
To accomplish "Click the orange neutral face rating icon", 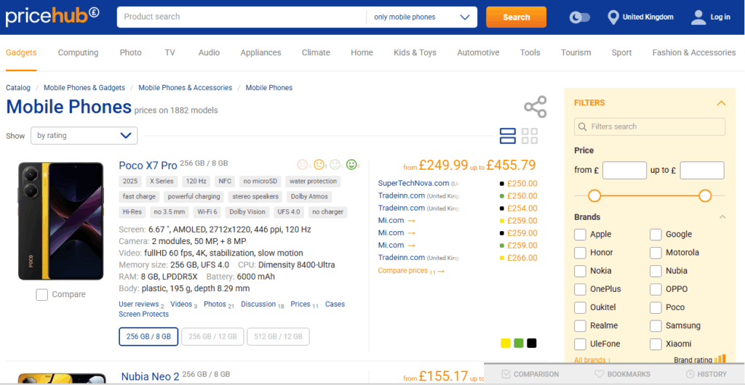I will pyautogui.click(x=319, y=164).
